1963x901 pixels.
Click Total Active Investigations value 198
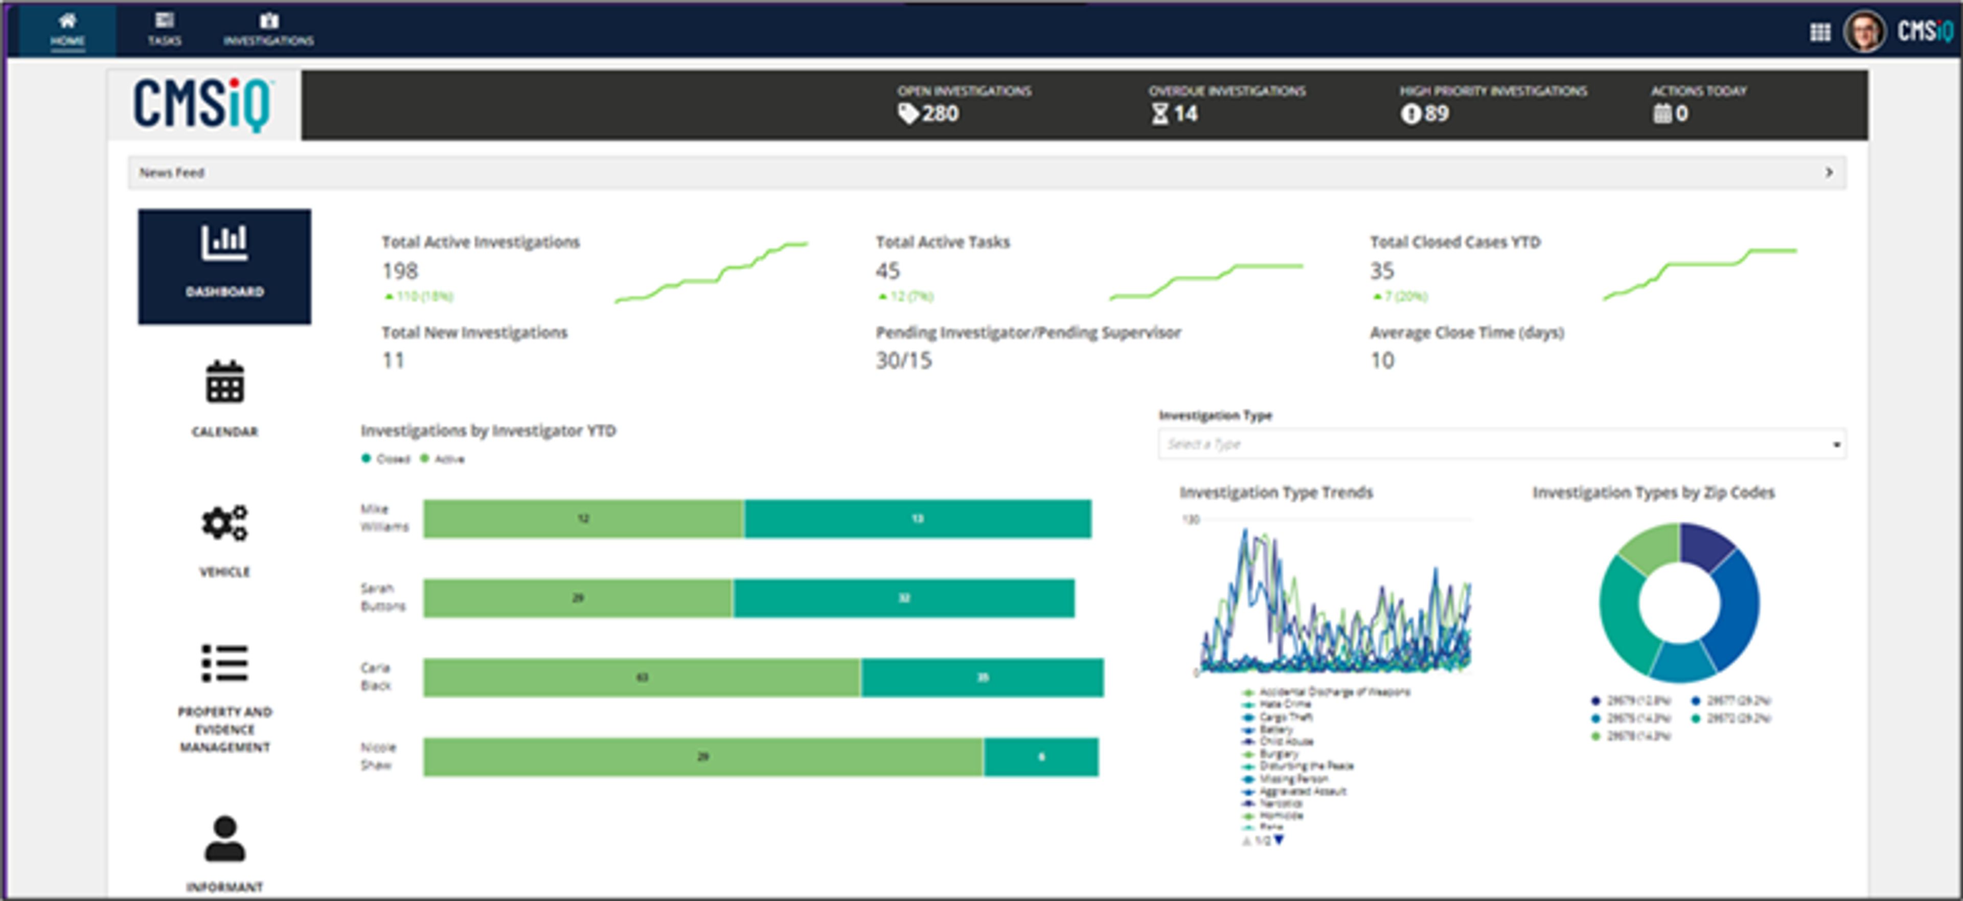pyautogui.click(x=400, y=270)
